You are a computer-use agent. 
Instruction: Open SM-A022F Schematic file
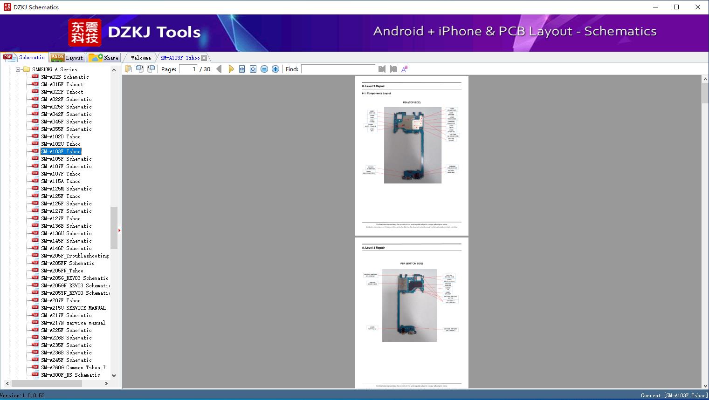click(66, 99)
